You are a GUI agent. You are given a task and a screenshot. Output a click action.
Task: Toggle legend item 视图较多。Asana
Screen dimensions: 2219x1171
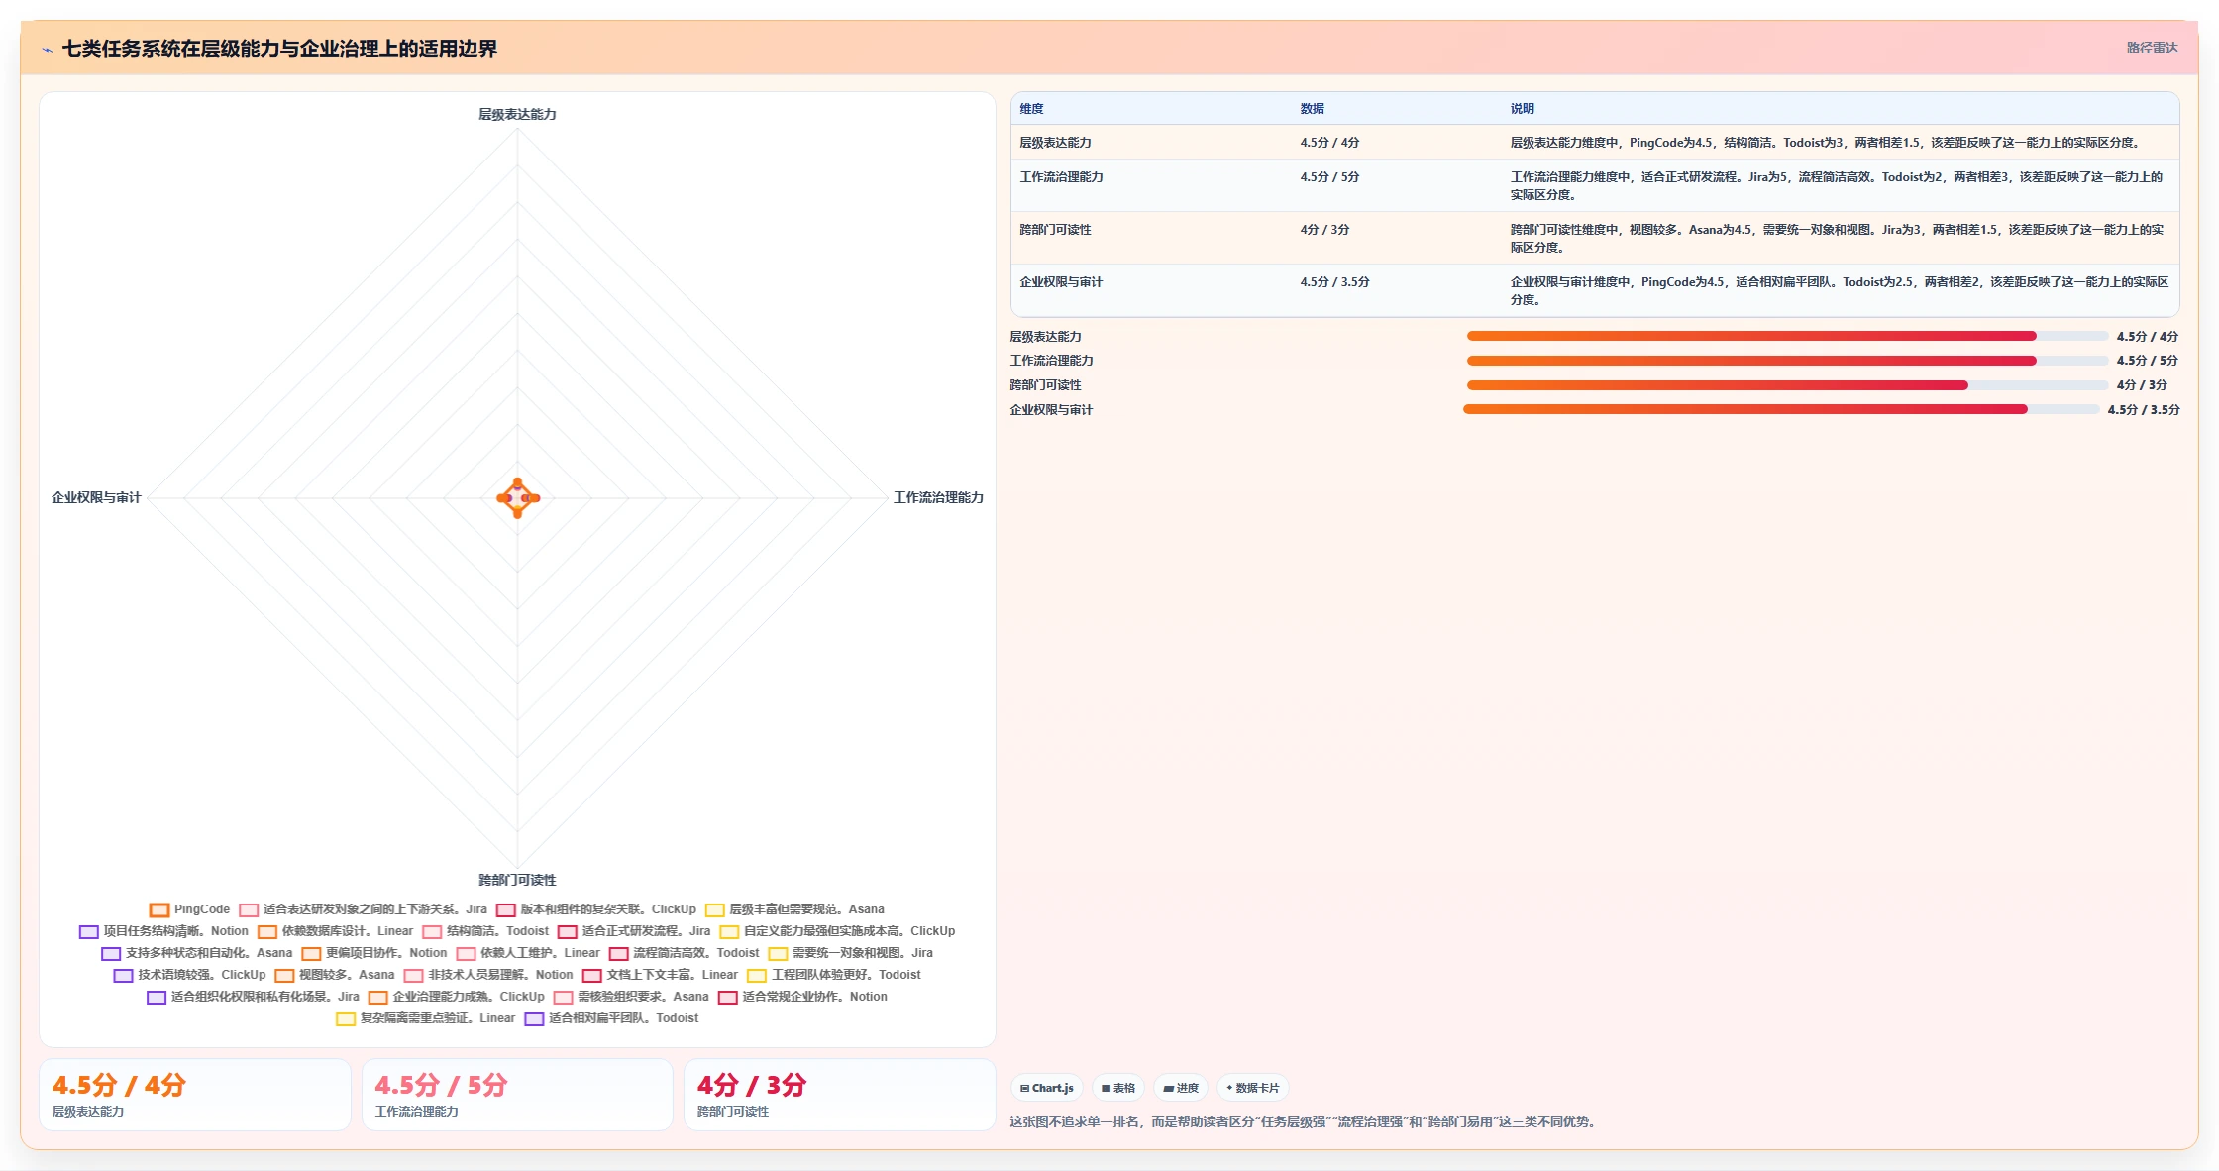click(x=335, y=975)
